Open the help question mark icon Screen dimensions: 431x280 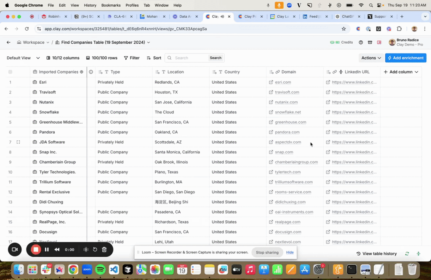tap(361, 42)
